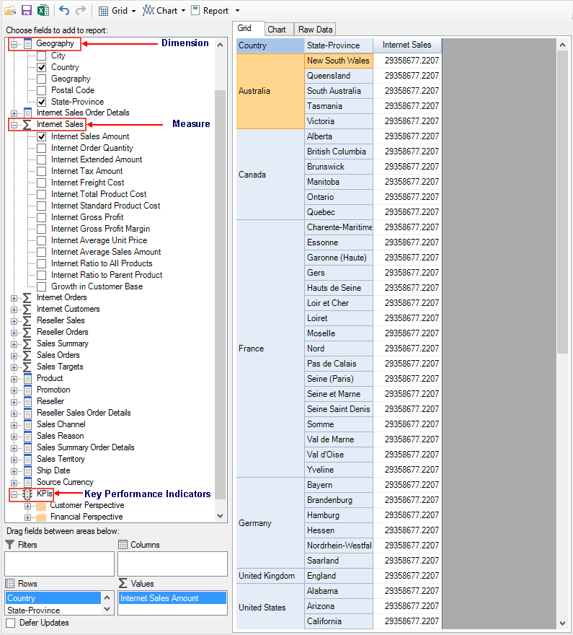573x635 pixels.
Task: Uncheck the Country field checkbox
Action: [x=42, y=67]
